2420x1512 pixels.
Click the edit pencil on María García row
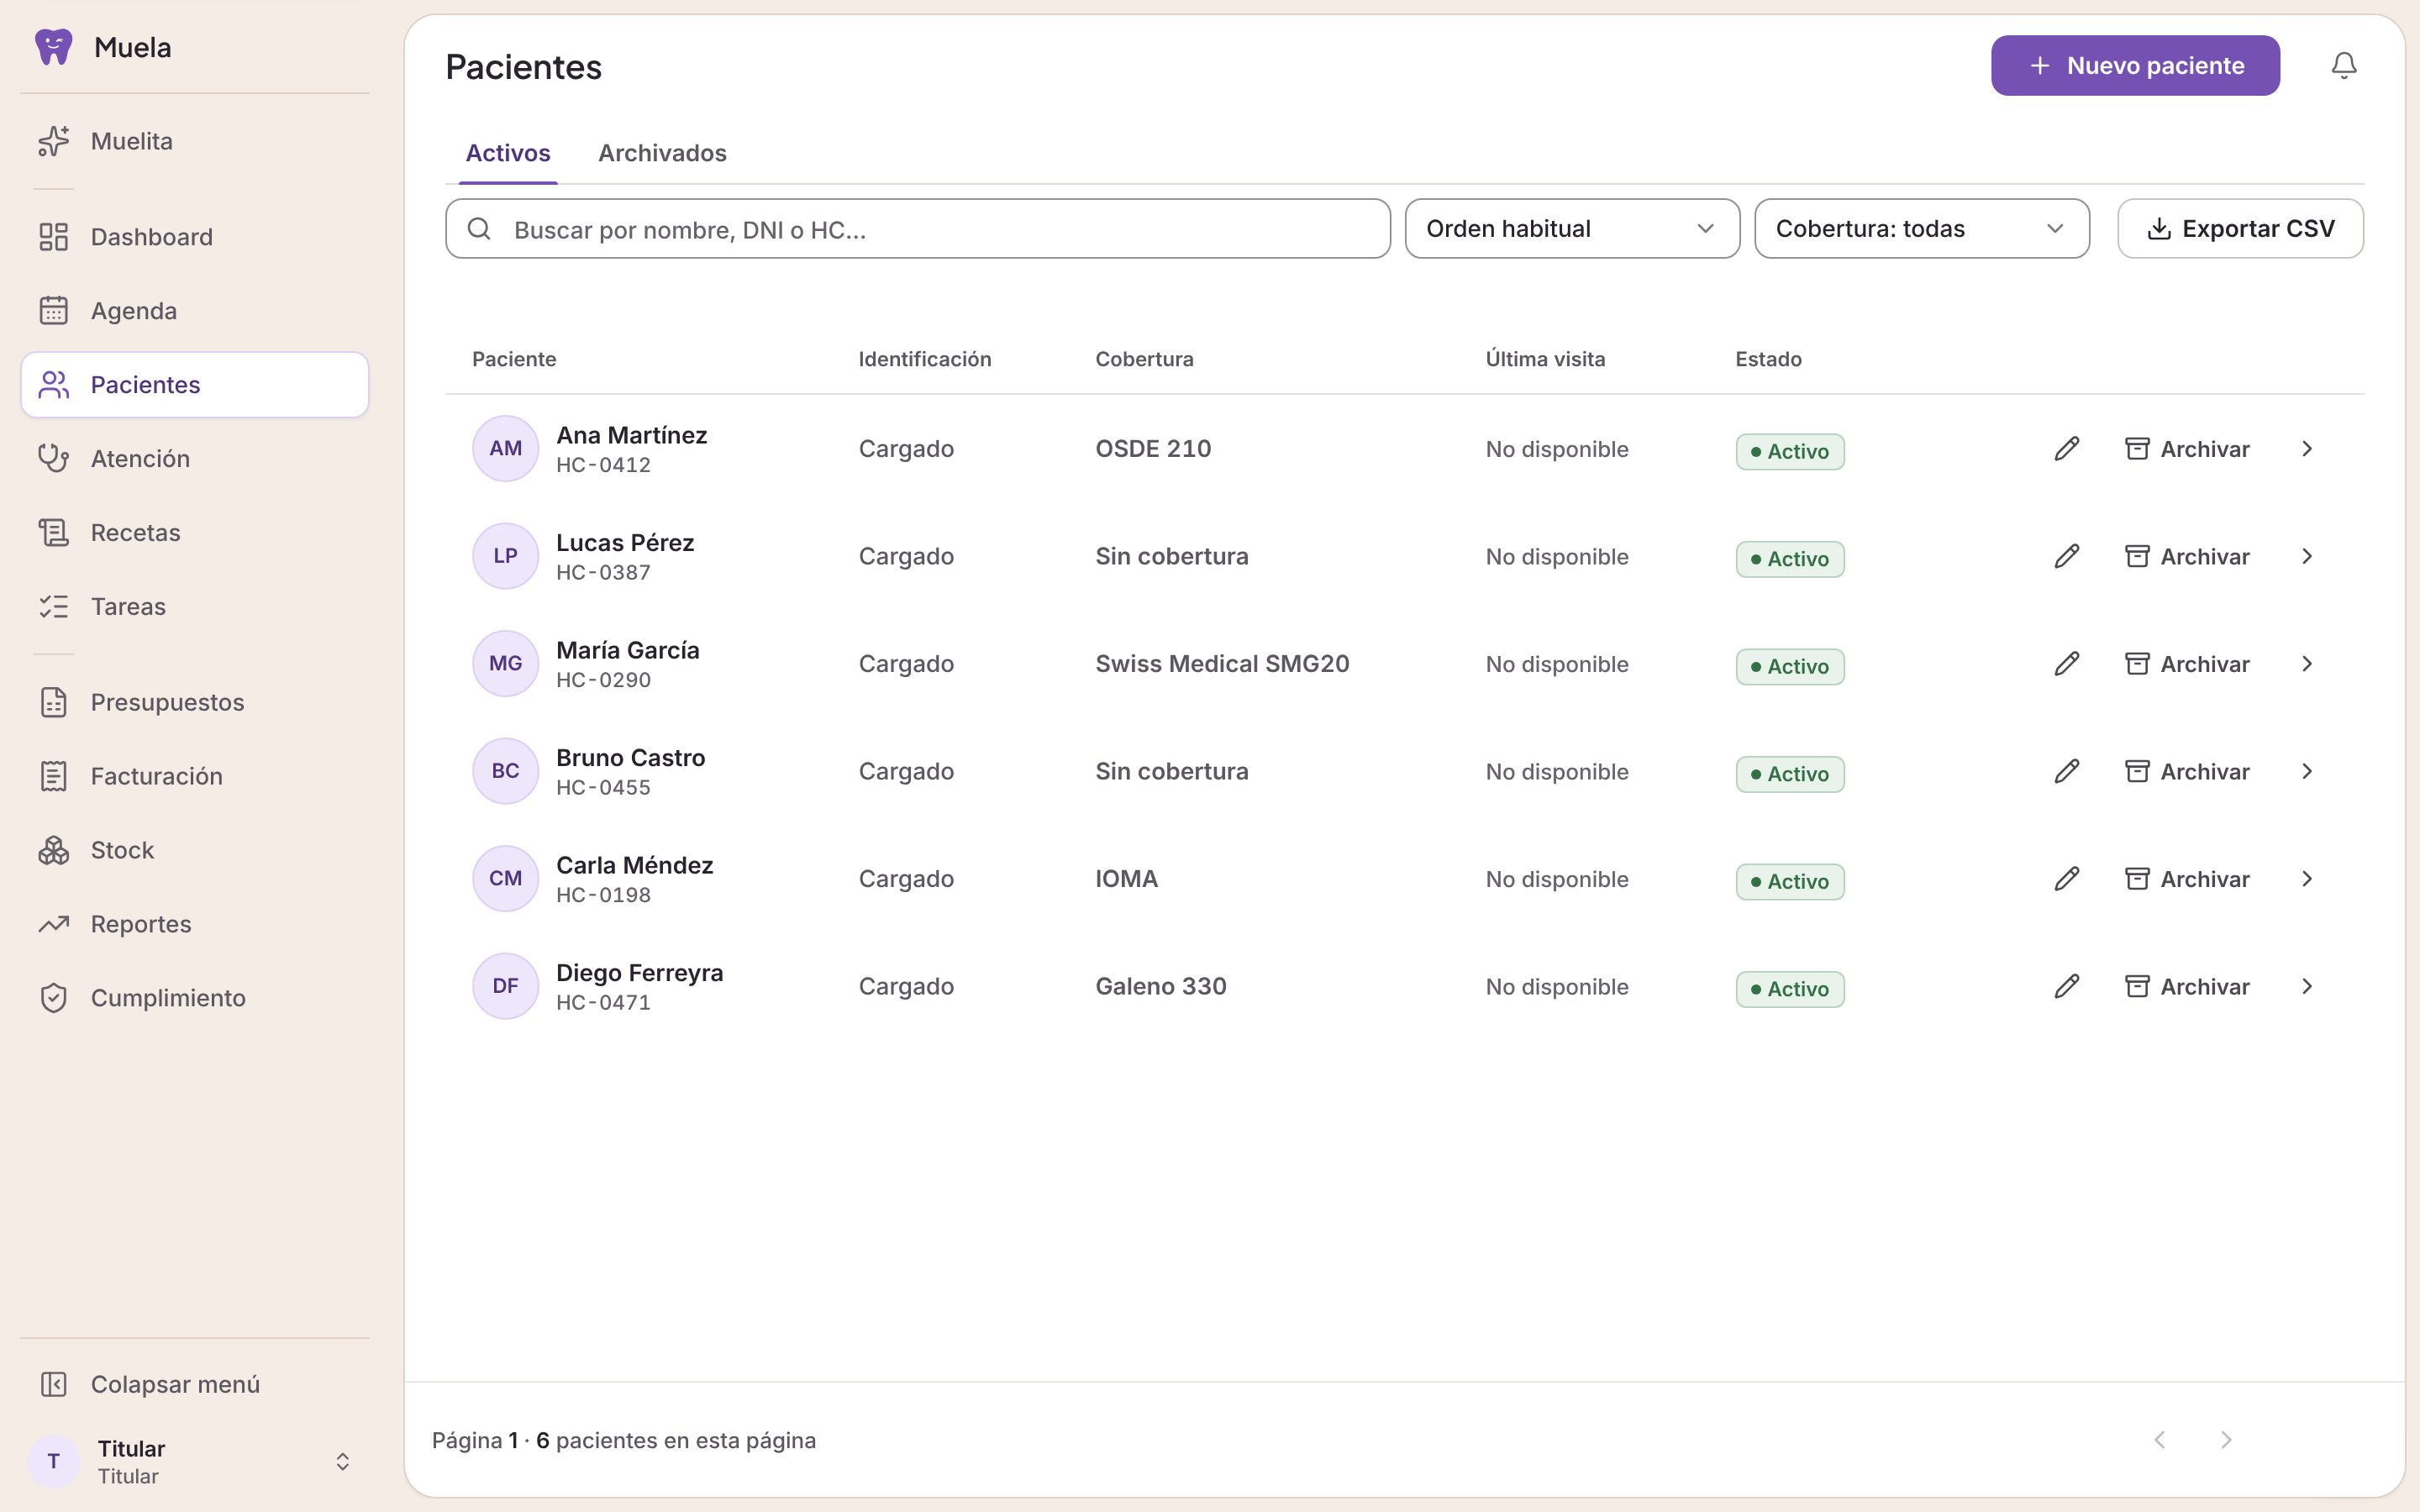[x=2067, y=664]
